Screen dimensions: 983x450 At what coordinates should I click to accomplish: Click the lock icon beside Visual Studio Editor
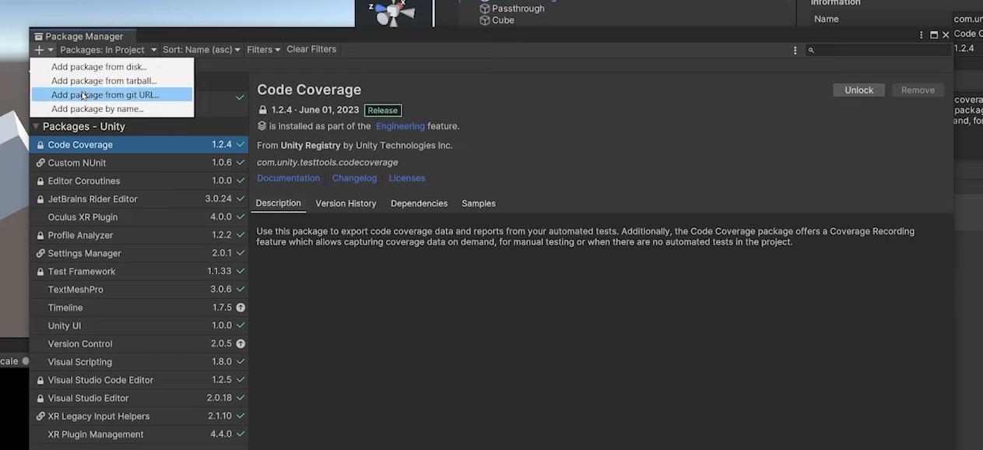click(x=40, y=398)
